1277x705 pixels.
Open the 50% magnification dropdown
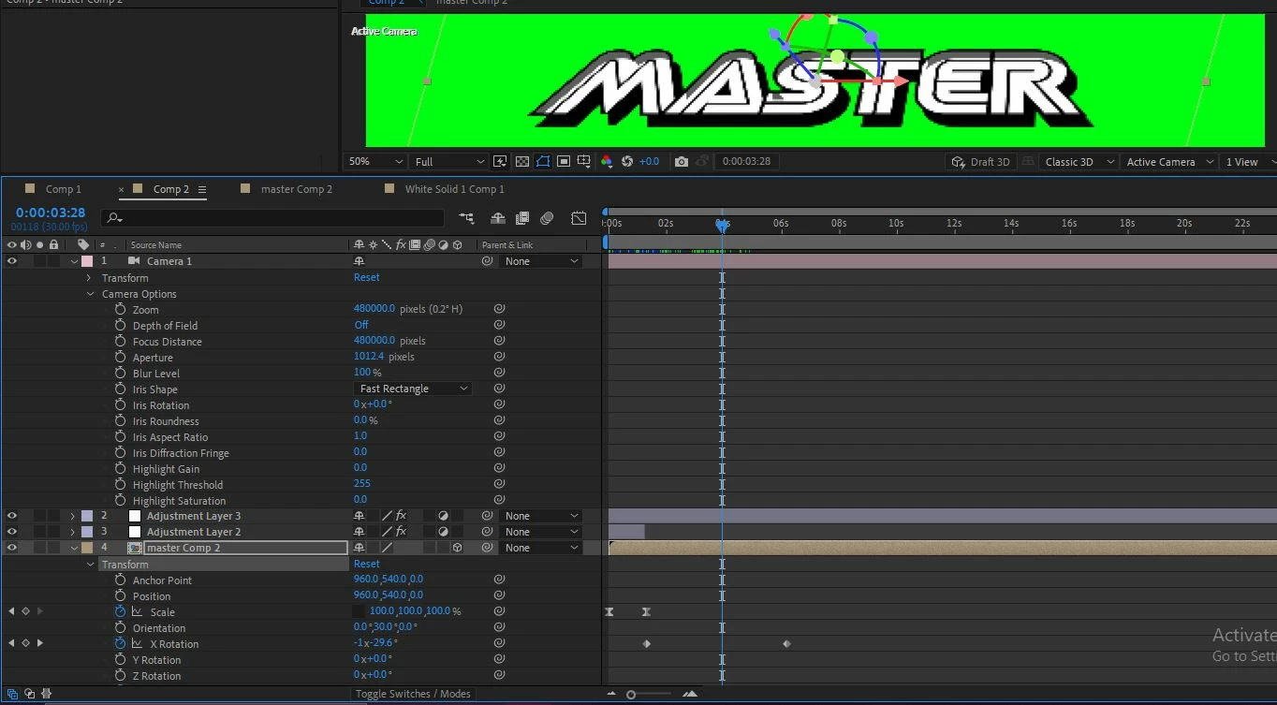374,162
